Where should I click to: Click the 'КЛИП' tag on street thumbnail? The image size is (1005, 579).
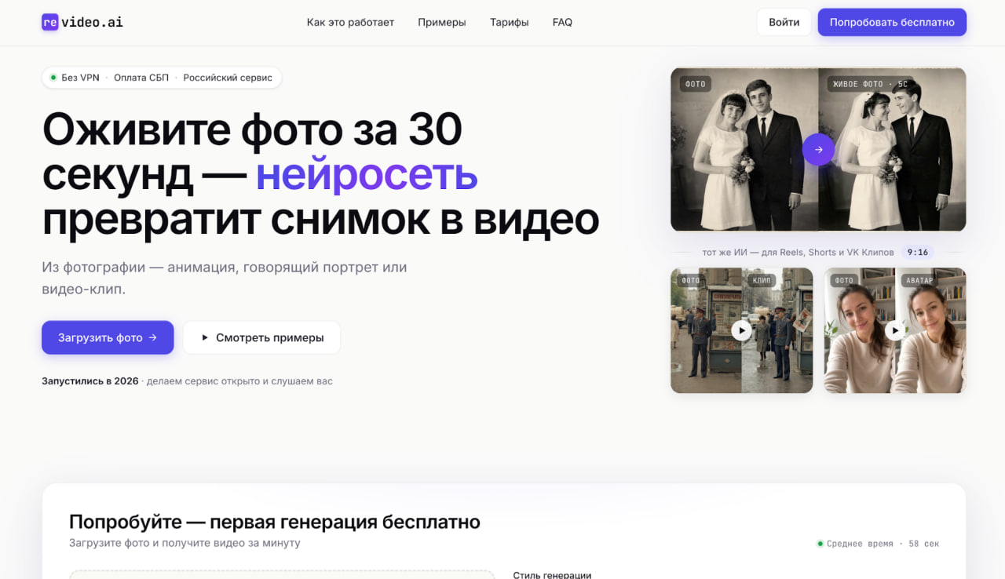pos(762,280)
